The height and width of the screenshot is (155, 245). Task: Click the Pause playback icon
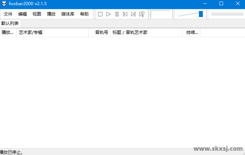[117, 14]
